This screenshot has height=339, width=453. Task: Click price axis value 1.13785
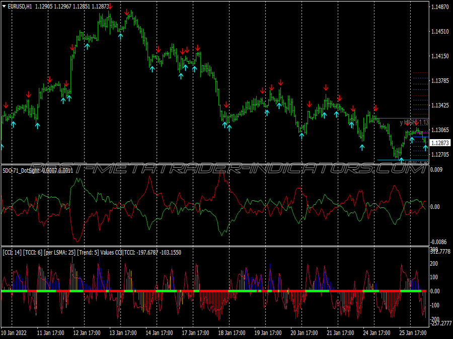[x=440, y=81]
